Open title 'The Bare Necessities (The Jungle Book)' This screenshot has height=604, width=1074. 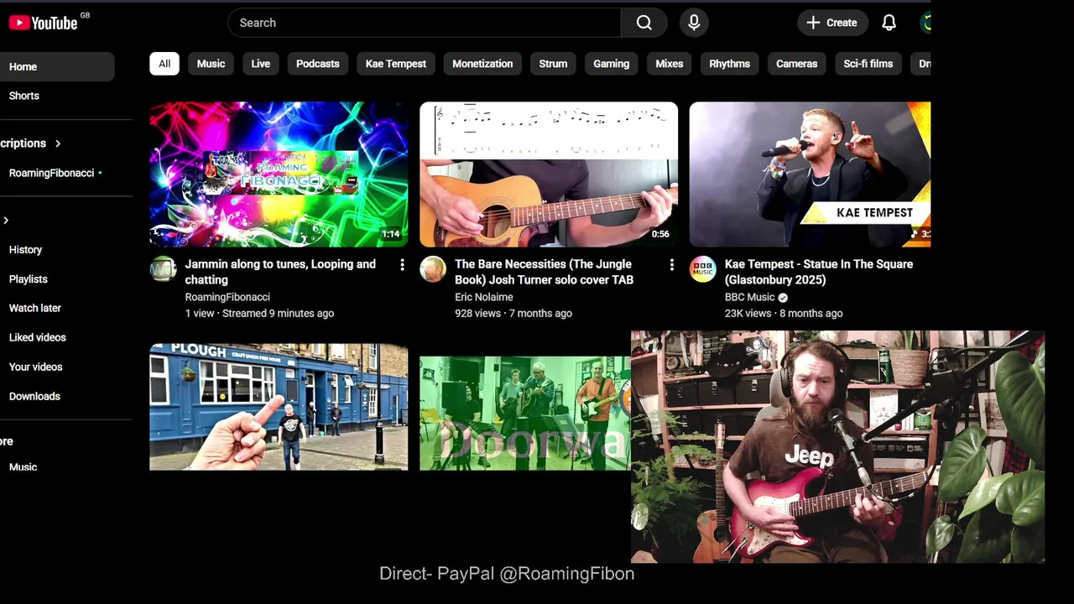544,272
